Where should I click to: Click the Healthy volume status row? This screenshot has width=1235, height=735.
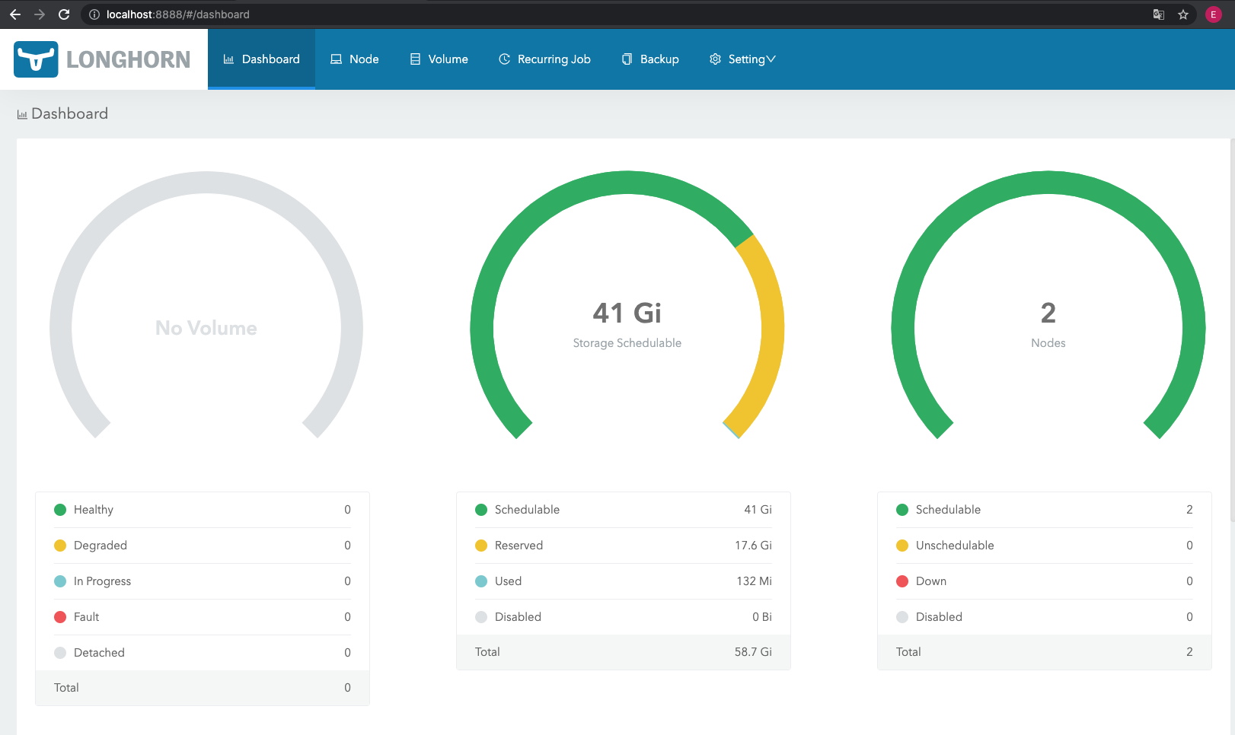pyautogui.click(x=202, y=510)
